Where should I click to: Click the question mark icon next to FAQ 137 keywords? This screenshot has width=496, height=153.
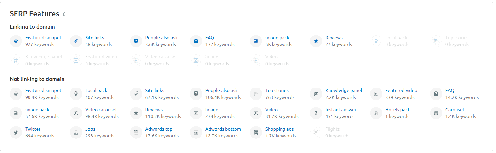(x=196, y=41)
